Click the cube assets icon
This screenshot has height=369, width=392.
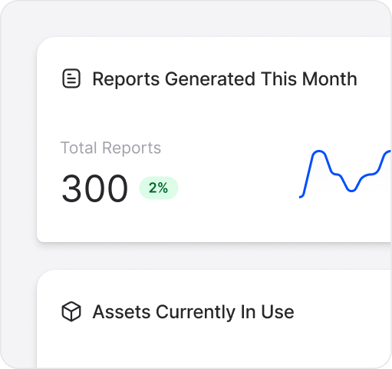[x=71, y=311]
